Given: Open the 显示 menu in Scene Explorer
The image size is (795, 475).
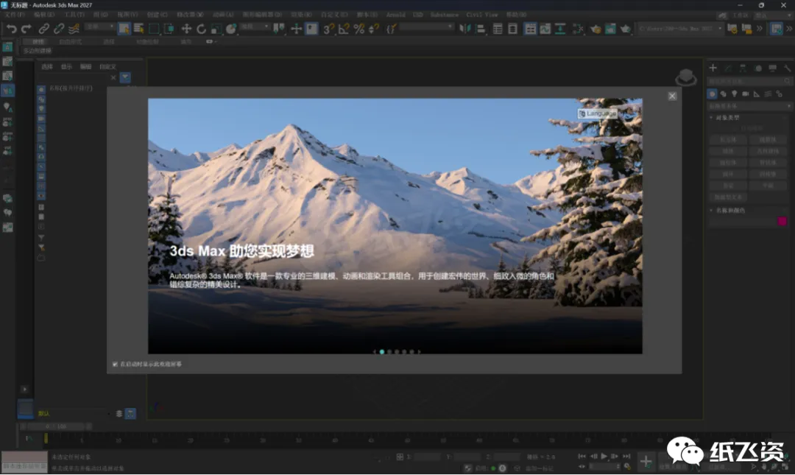Looking at the screenshot, I should coord(66,66).
